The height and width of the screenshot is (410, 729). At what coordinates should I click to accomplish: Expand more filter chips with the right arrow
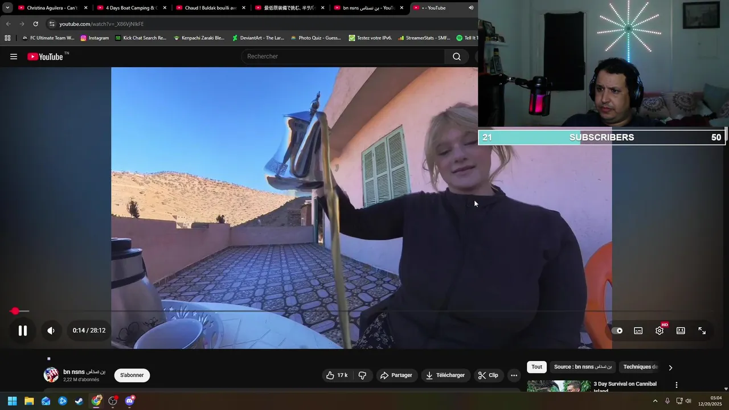[670, 368]
